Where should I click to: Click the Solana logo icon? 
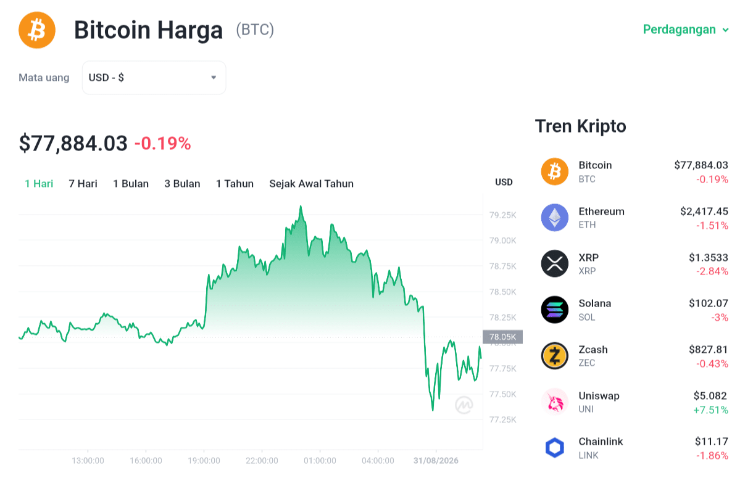[x=555, y=310]
